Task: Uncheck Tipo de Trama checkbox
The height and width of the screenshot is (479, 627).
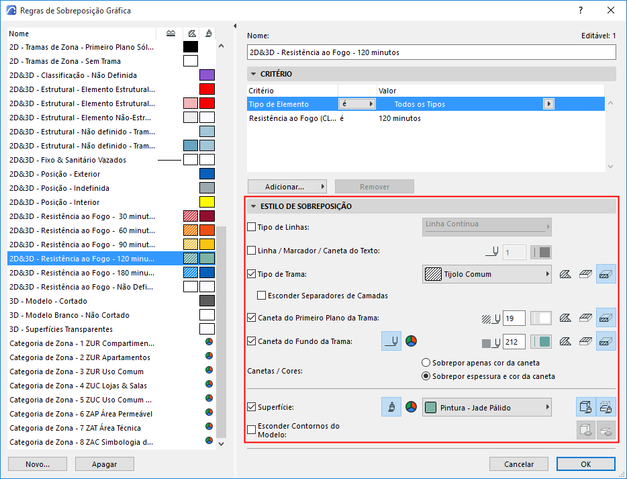Action: click(x=251, y=274)
